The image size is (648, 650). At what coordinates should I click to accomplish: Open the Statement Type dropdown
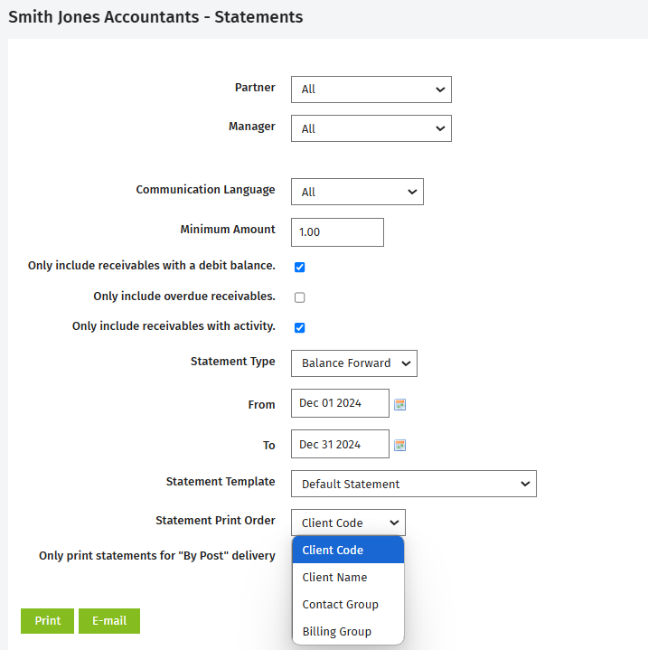pos(354,363)
